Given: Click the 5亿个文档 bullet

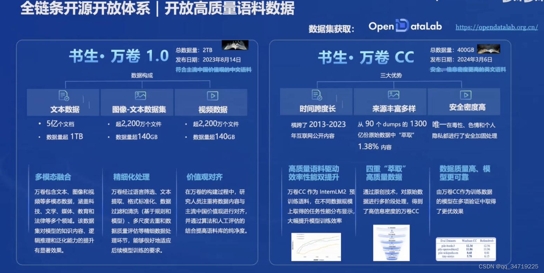Looking at the screenshot, I should point(60,124).
